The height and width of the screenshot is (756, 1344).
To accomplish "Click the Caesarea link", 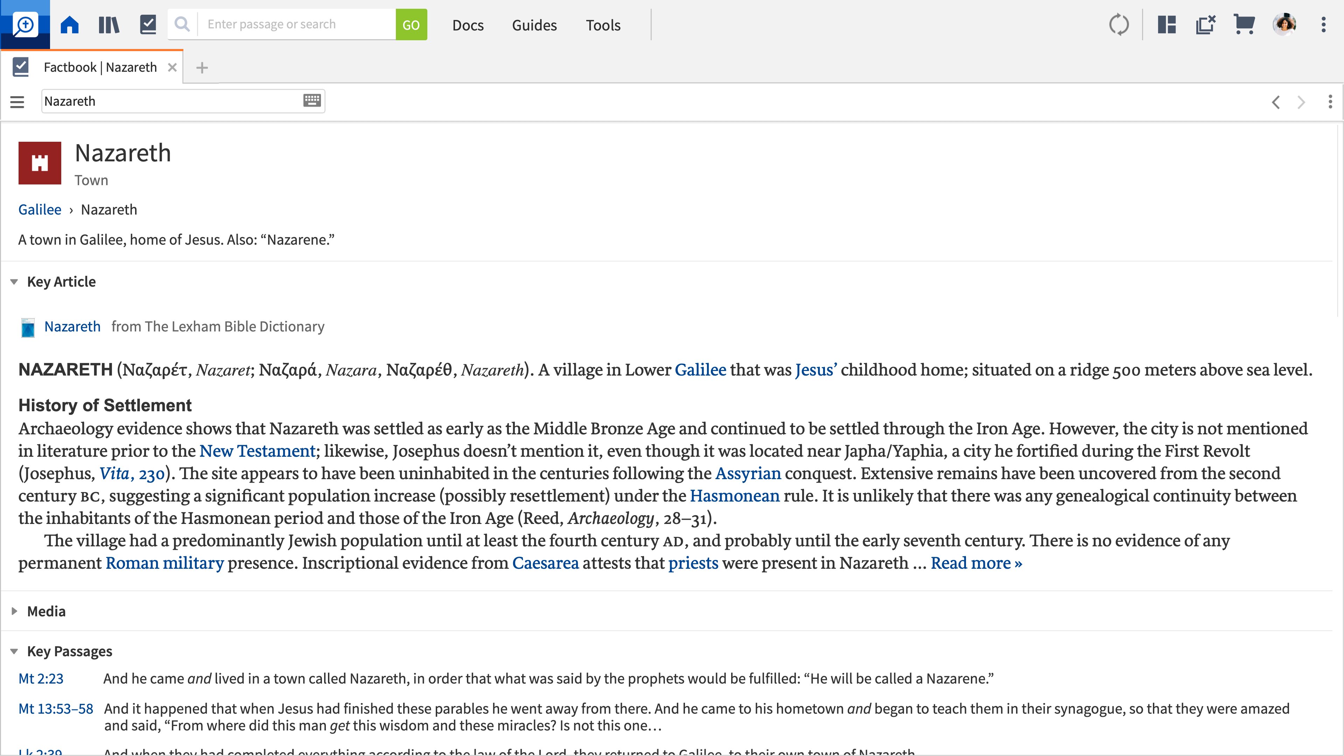I will point(546,563).
